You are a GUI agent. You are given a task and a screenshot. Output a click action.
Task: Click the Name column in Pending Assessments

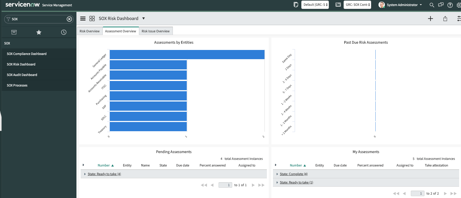[145, 165]
